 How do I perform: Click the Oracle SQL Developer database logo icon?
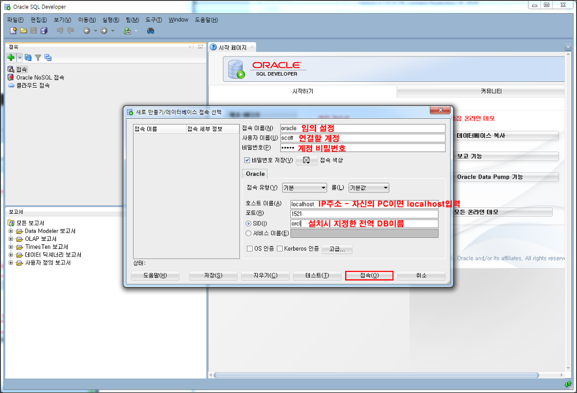[x=236, y=69]
